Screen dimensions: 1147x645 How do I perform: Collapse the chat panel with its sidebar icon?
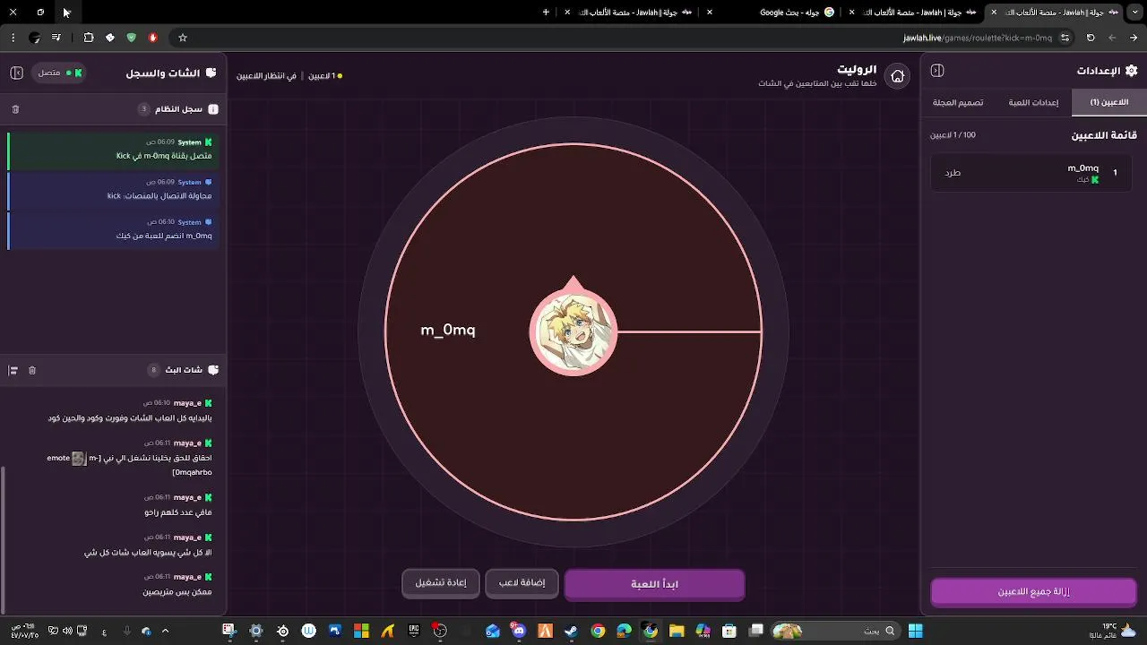(x=16, y=73)
